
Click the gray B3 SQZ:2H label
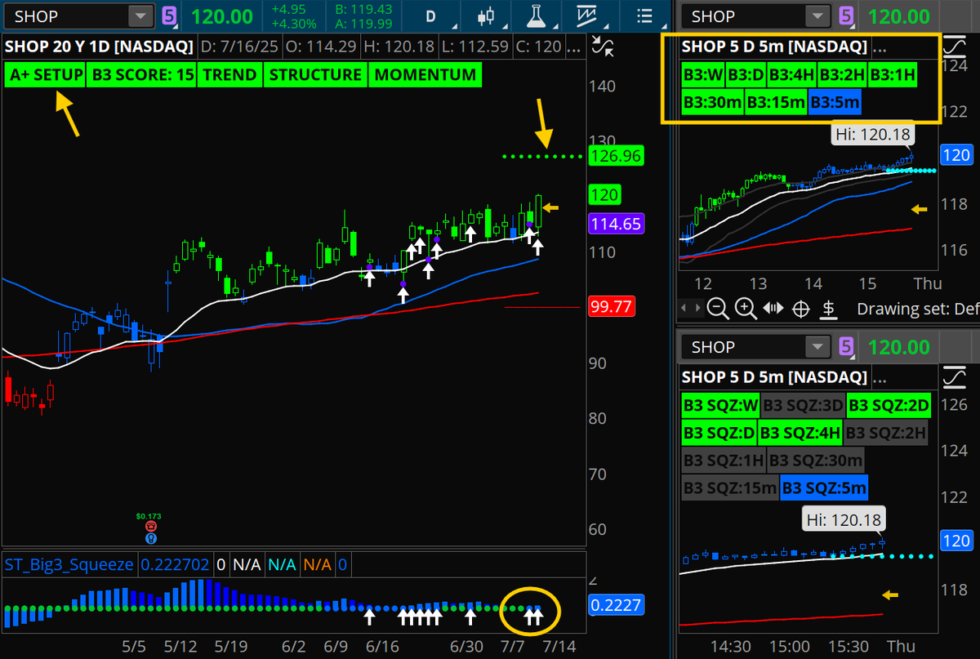(886, 432)
